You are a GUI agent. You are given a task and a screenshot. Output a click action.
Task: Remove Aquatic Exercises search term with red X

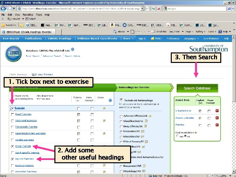217,118
